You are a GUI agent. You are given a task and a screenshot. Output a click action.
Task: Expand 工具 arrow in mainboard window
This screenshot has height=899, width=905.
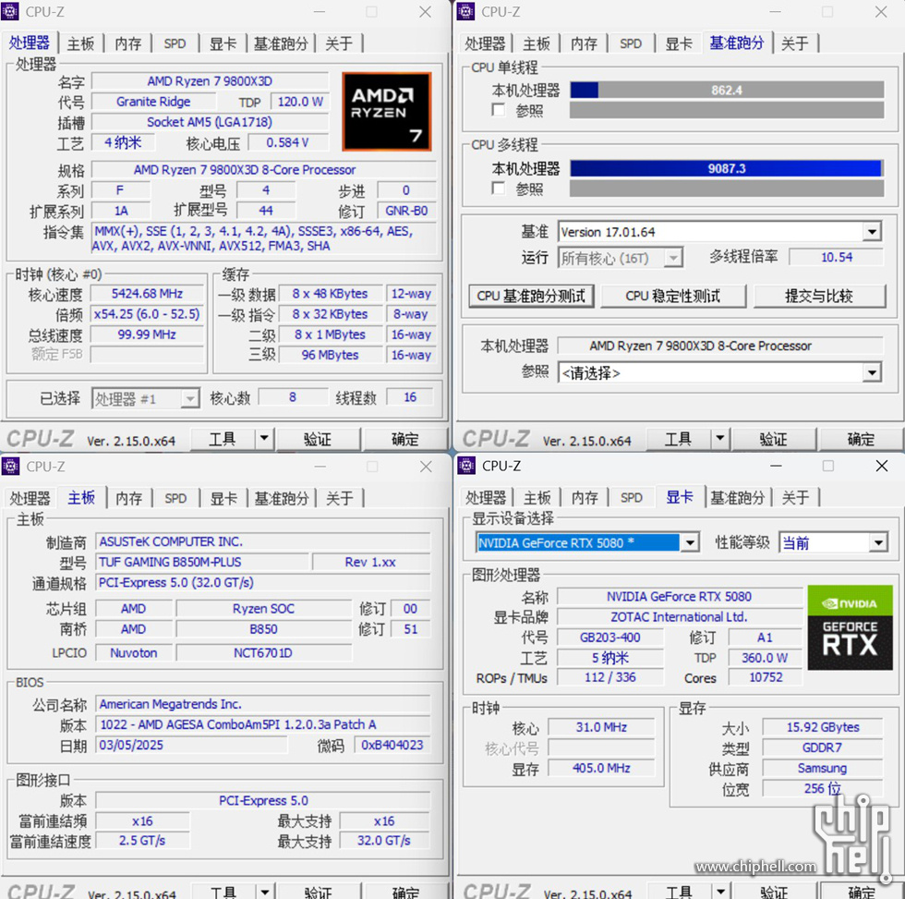[264, 893]
